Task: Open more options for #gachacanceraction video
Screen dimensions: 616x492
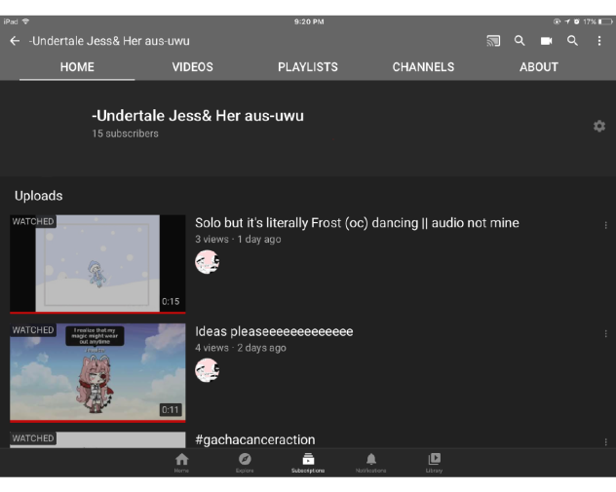Action: [605, 442]
